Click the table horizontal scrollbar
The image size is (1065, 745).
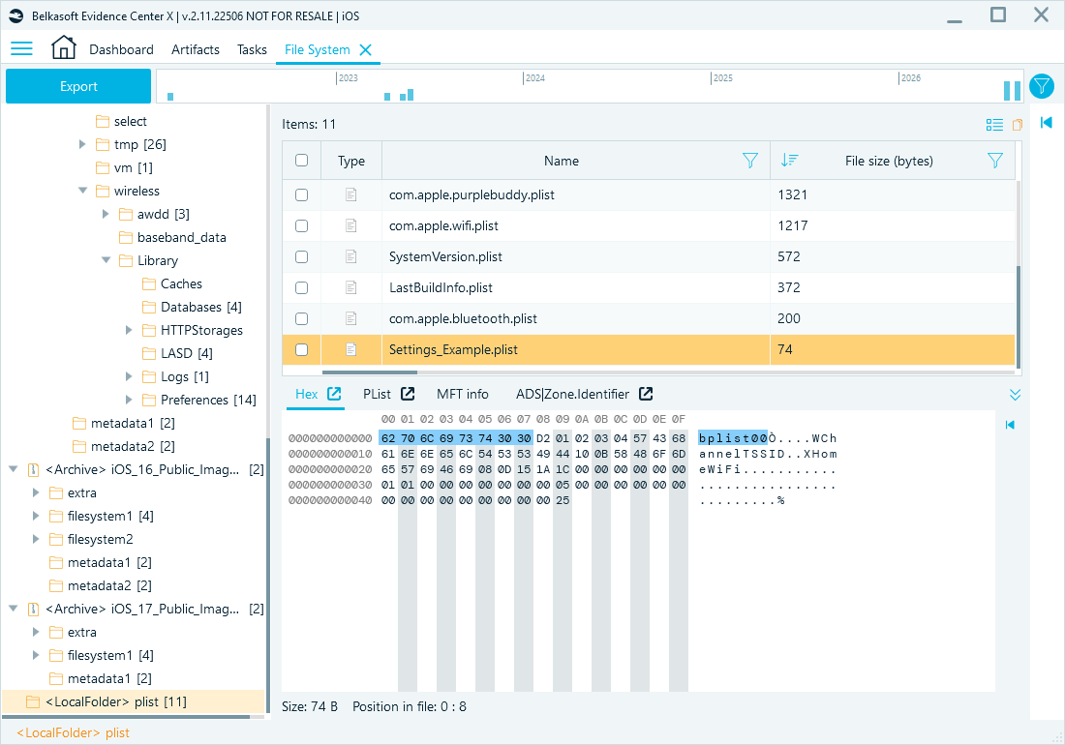[x=370, y=372]
